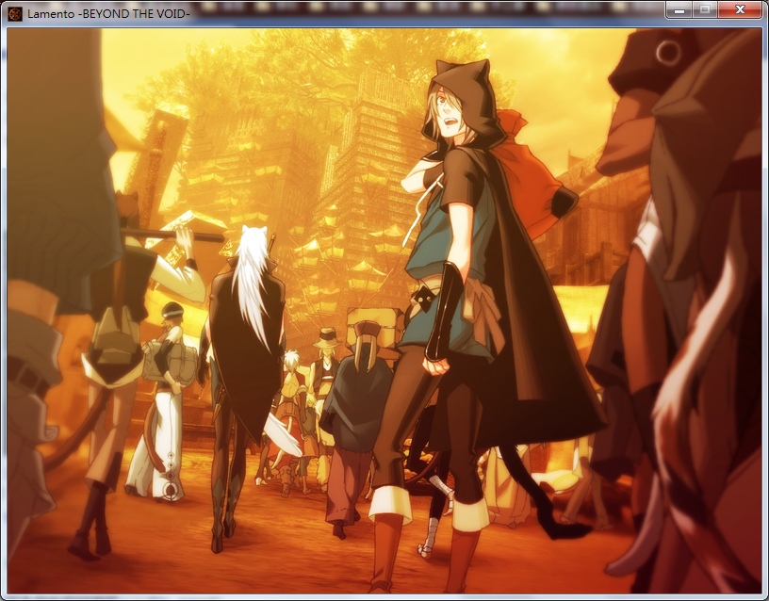This screenshot has width=769, height=601.
Task: Click the disabled maximize button
Action: pos(705,9)
